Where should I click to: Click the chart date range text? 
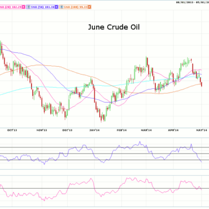tap(192, 2)
